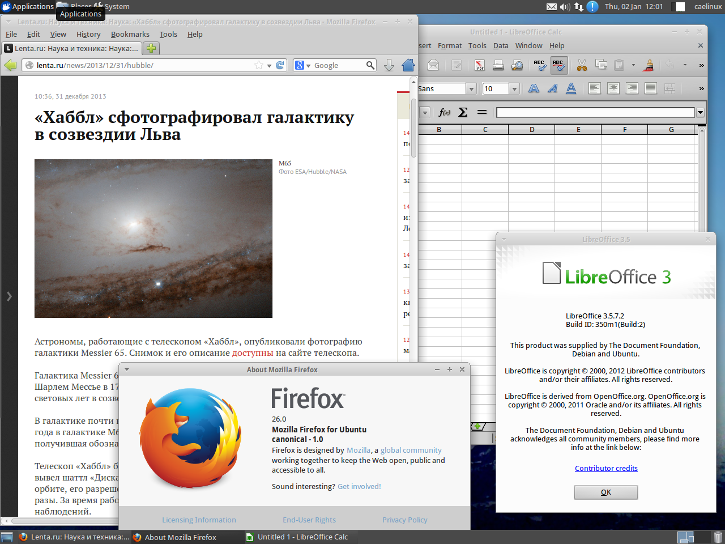Open the font size dropdown
The width and height of the screenshot is (725, 544).
(x=514, y=89)
